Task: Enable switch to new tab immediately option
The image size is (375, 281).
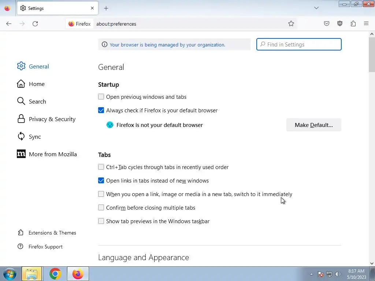Action: pos(101,194)
